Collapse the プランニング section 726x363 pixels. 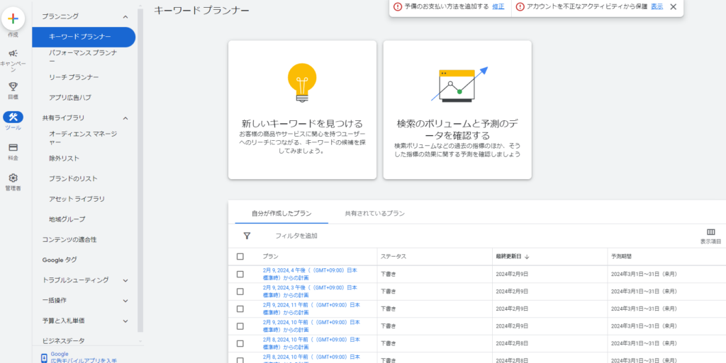click(125, 16)
